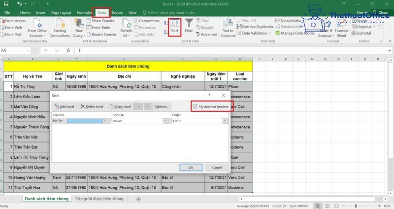Viewport: 394px width, 209px height.
Task: Click Remove Duplicates
Action: coord(255,27)
